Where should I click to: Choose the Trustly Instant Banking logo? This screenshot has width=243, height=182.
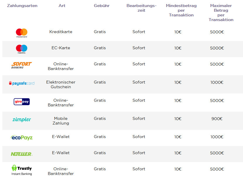[x=22, y=170]
